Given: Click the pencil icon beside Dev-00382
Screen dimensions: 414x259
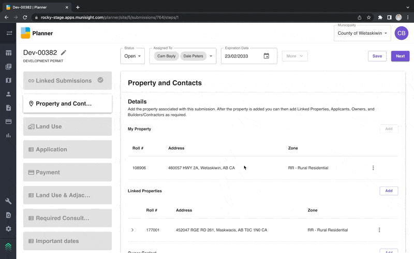Looking at the screenshot, I should (x=64, y=53).
